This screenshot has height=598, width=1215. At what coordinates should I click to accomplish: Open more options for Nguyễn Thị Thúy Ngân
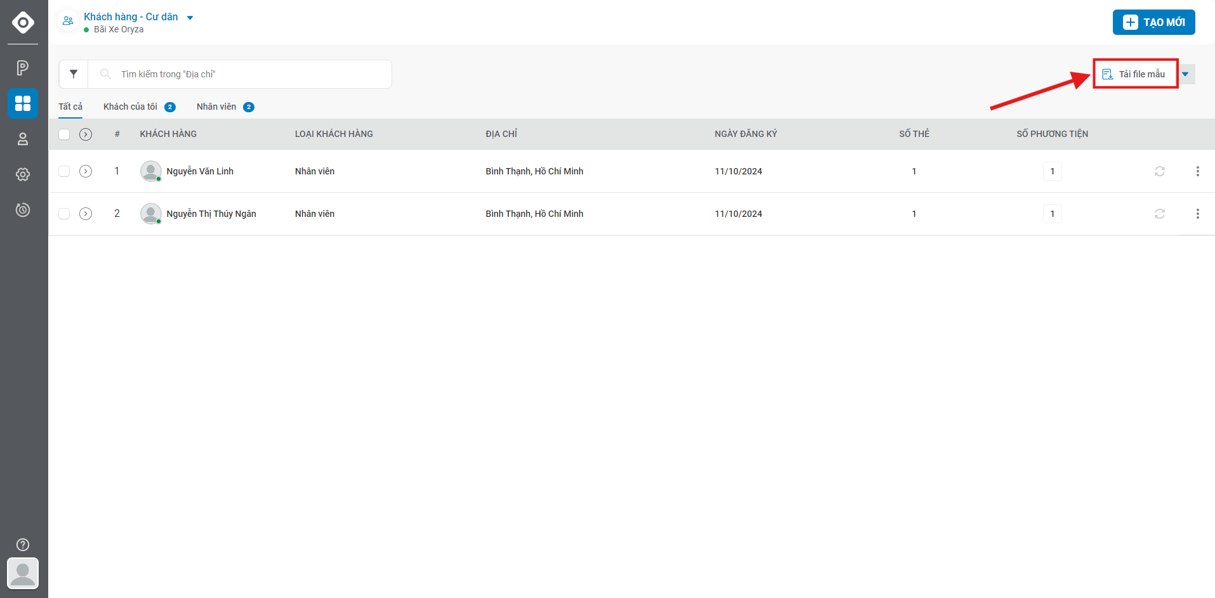1198,214
